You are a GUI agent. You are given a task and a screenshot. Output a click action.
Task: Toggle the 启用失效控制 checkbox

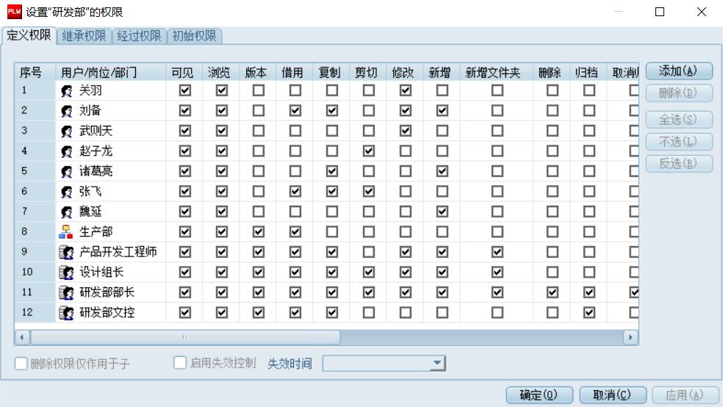(x=181, y=363)
